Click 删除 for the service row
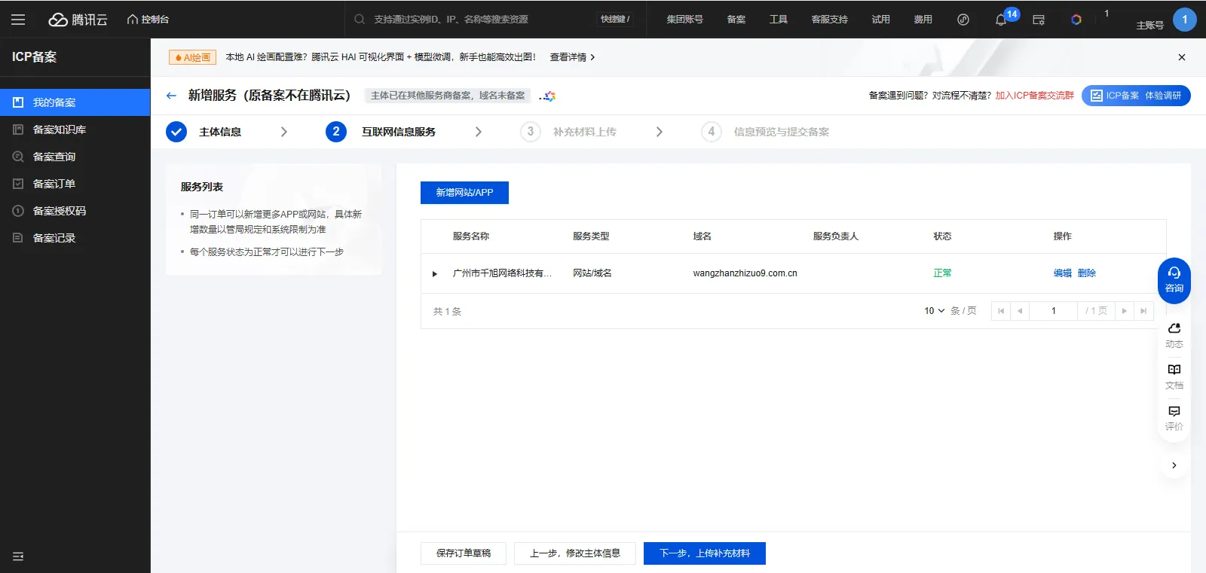The width and height of the screenshot is (1206, 573). tap(1087, 273)
